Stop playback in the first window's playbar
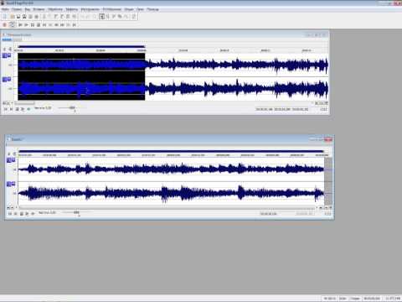 [x=17, y=109]
